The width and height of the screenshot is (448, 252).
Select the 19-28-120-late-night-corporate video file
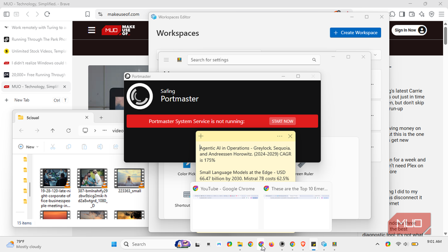coord(55,188)
